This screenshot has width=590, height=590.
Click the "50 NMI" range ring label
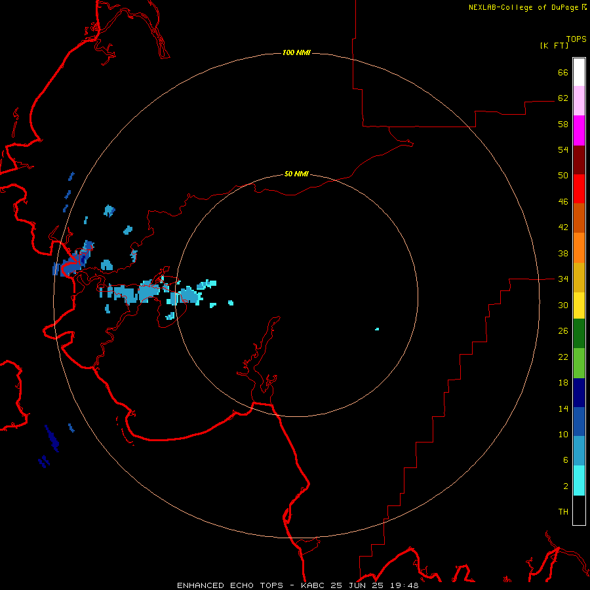click(x=296, y=174)
